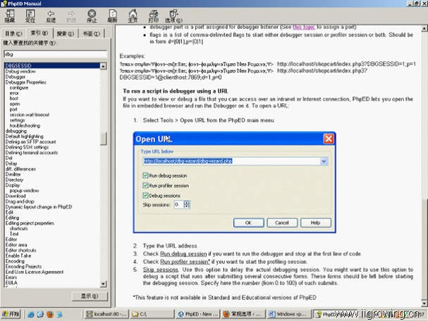Viewport: 428px width, 321px height.
Task: Select 'session wait timeout' index sub-entry
Action: (x=30, y=115)
